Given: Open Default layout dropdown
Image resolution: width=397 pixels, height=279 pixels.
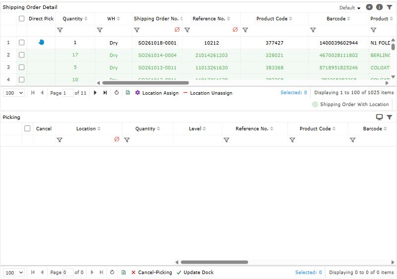Looking at the screenshot, I should click(x=350, y=8).
